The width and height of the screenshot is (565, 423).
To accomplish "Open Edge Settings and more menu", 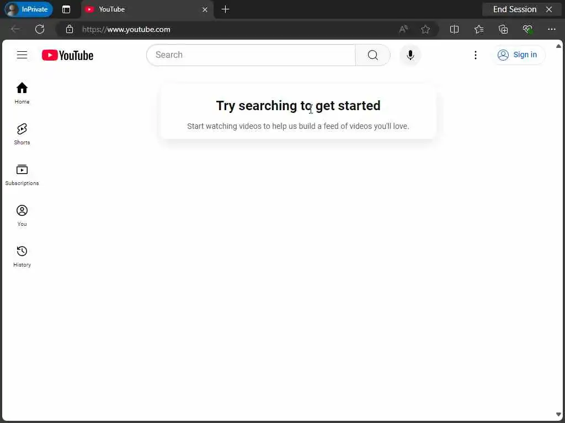I will coord(551,29).
